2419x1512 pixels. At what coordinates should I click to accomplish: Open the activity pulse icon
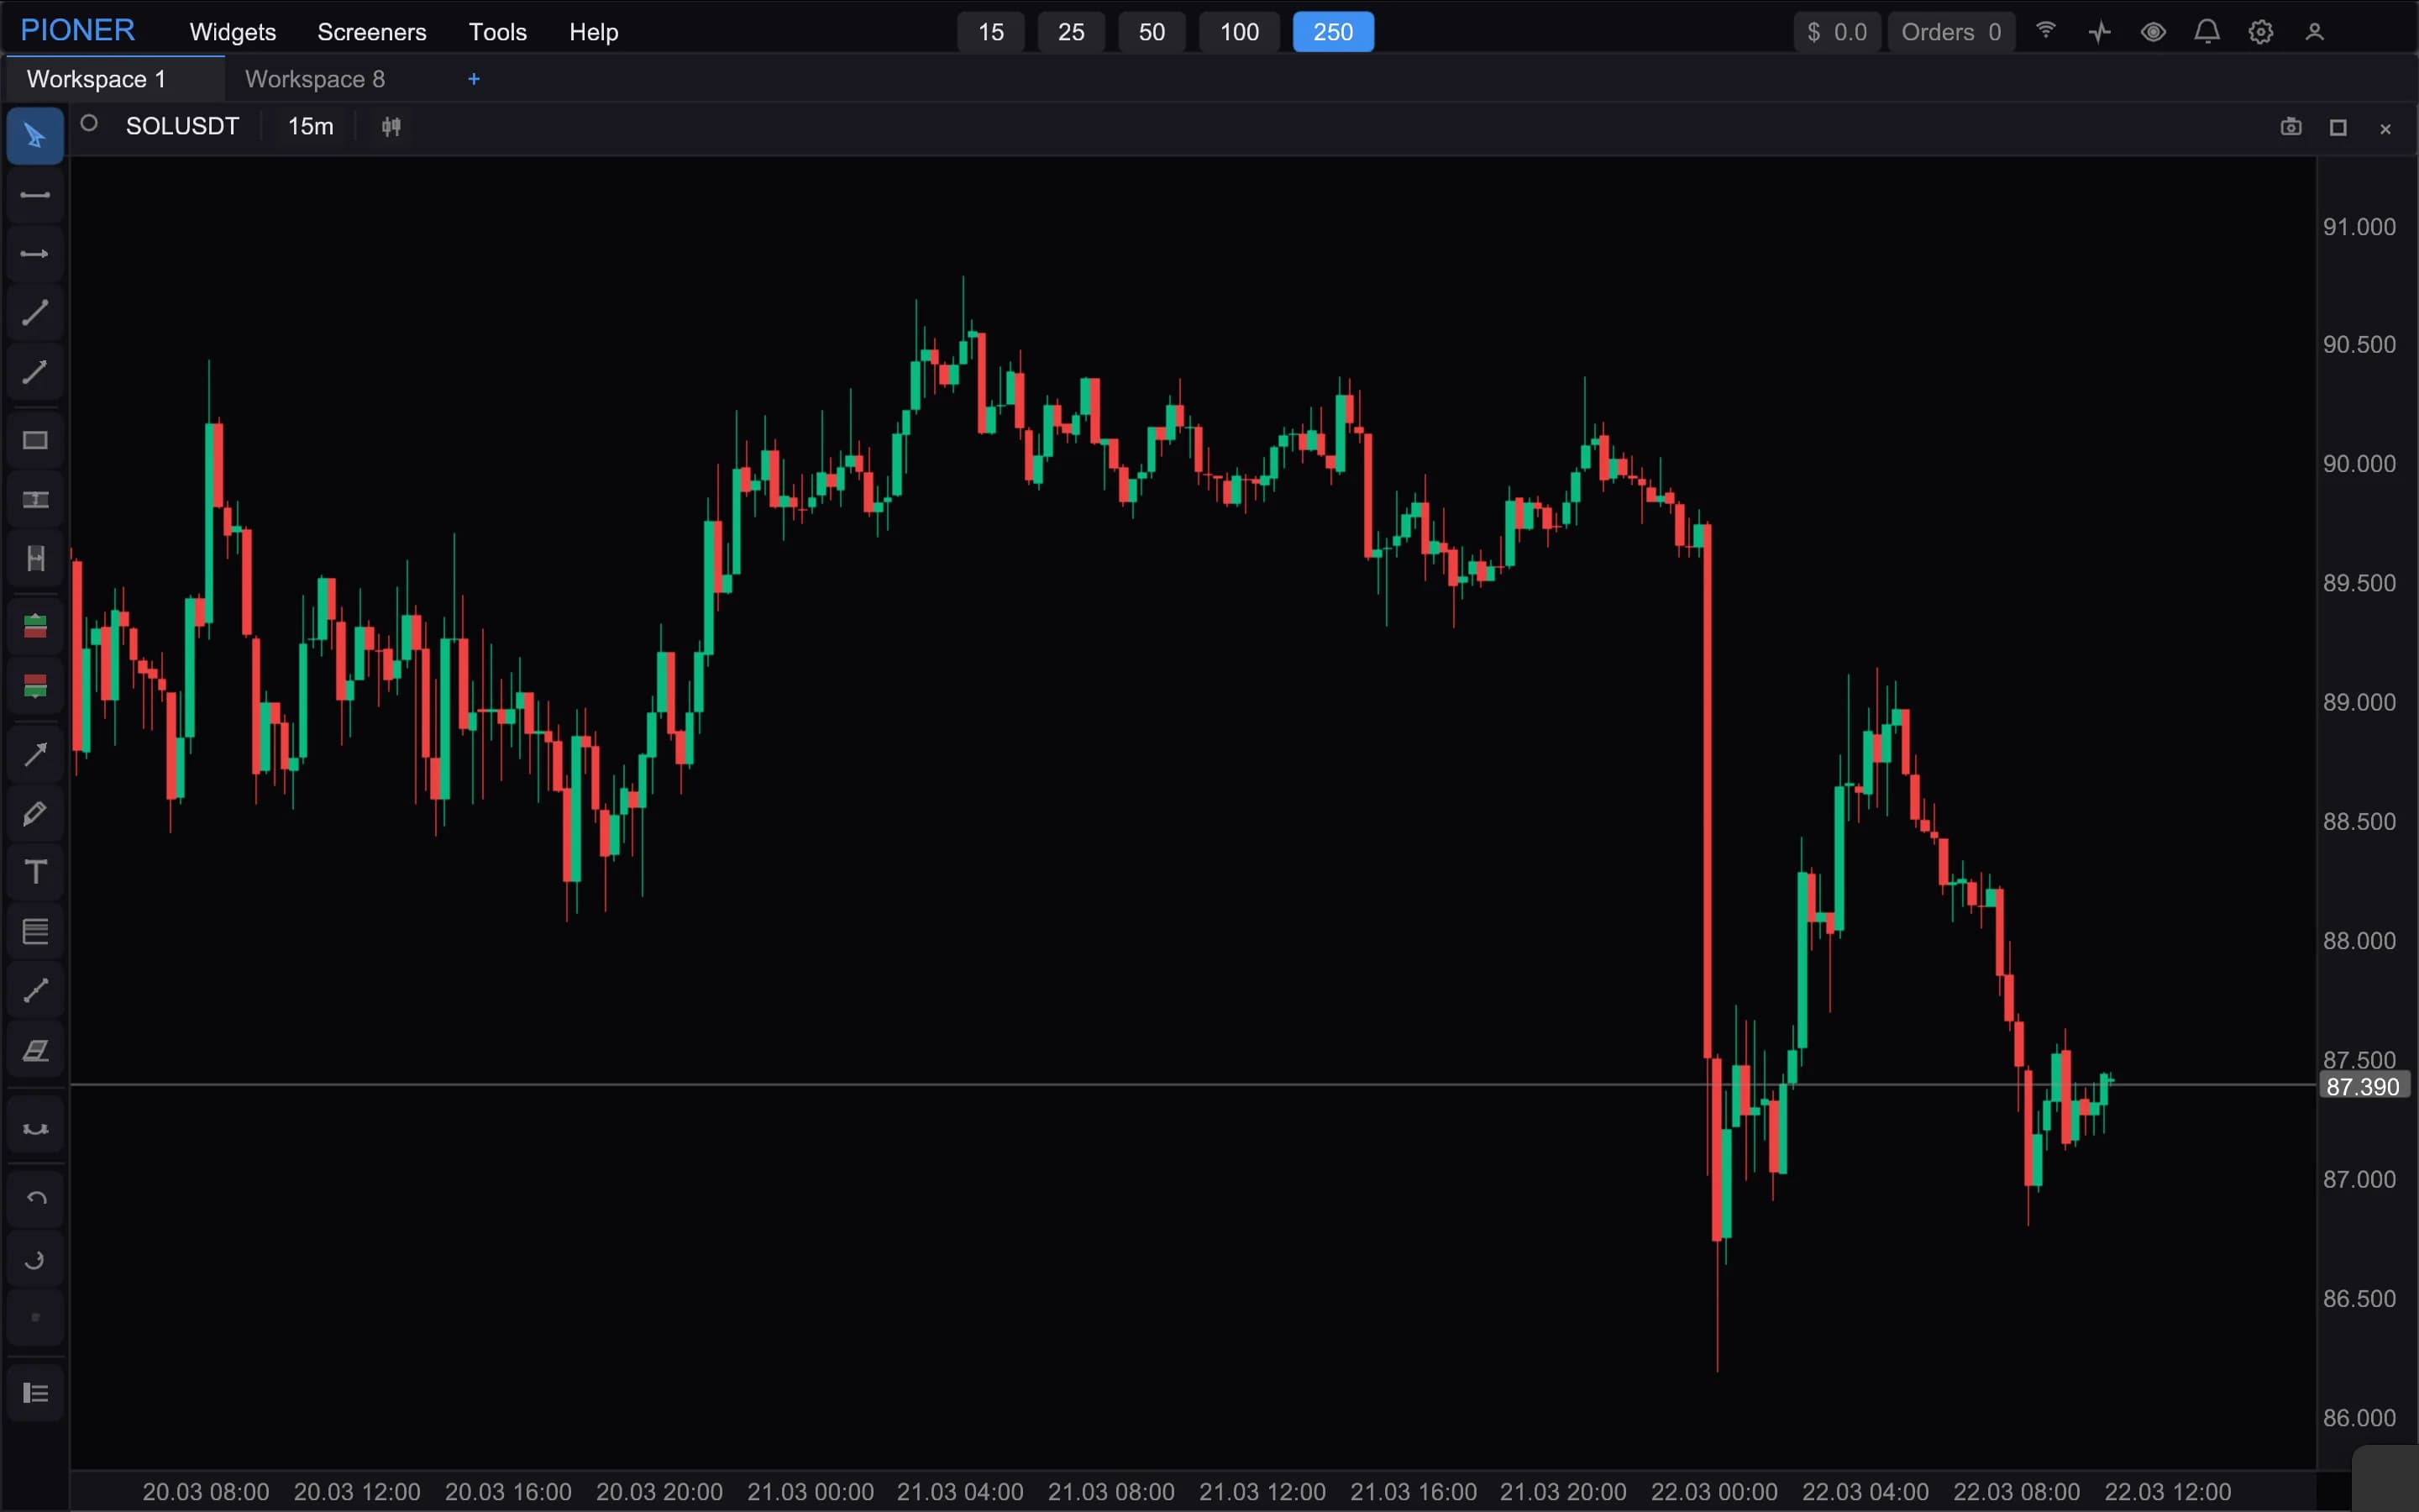2100,32
